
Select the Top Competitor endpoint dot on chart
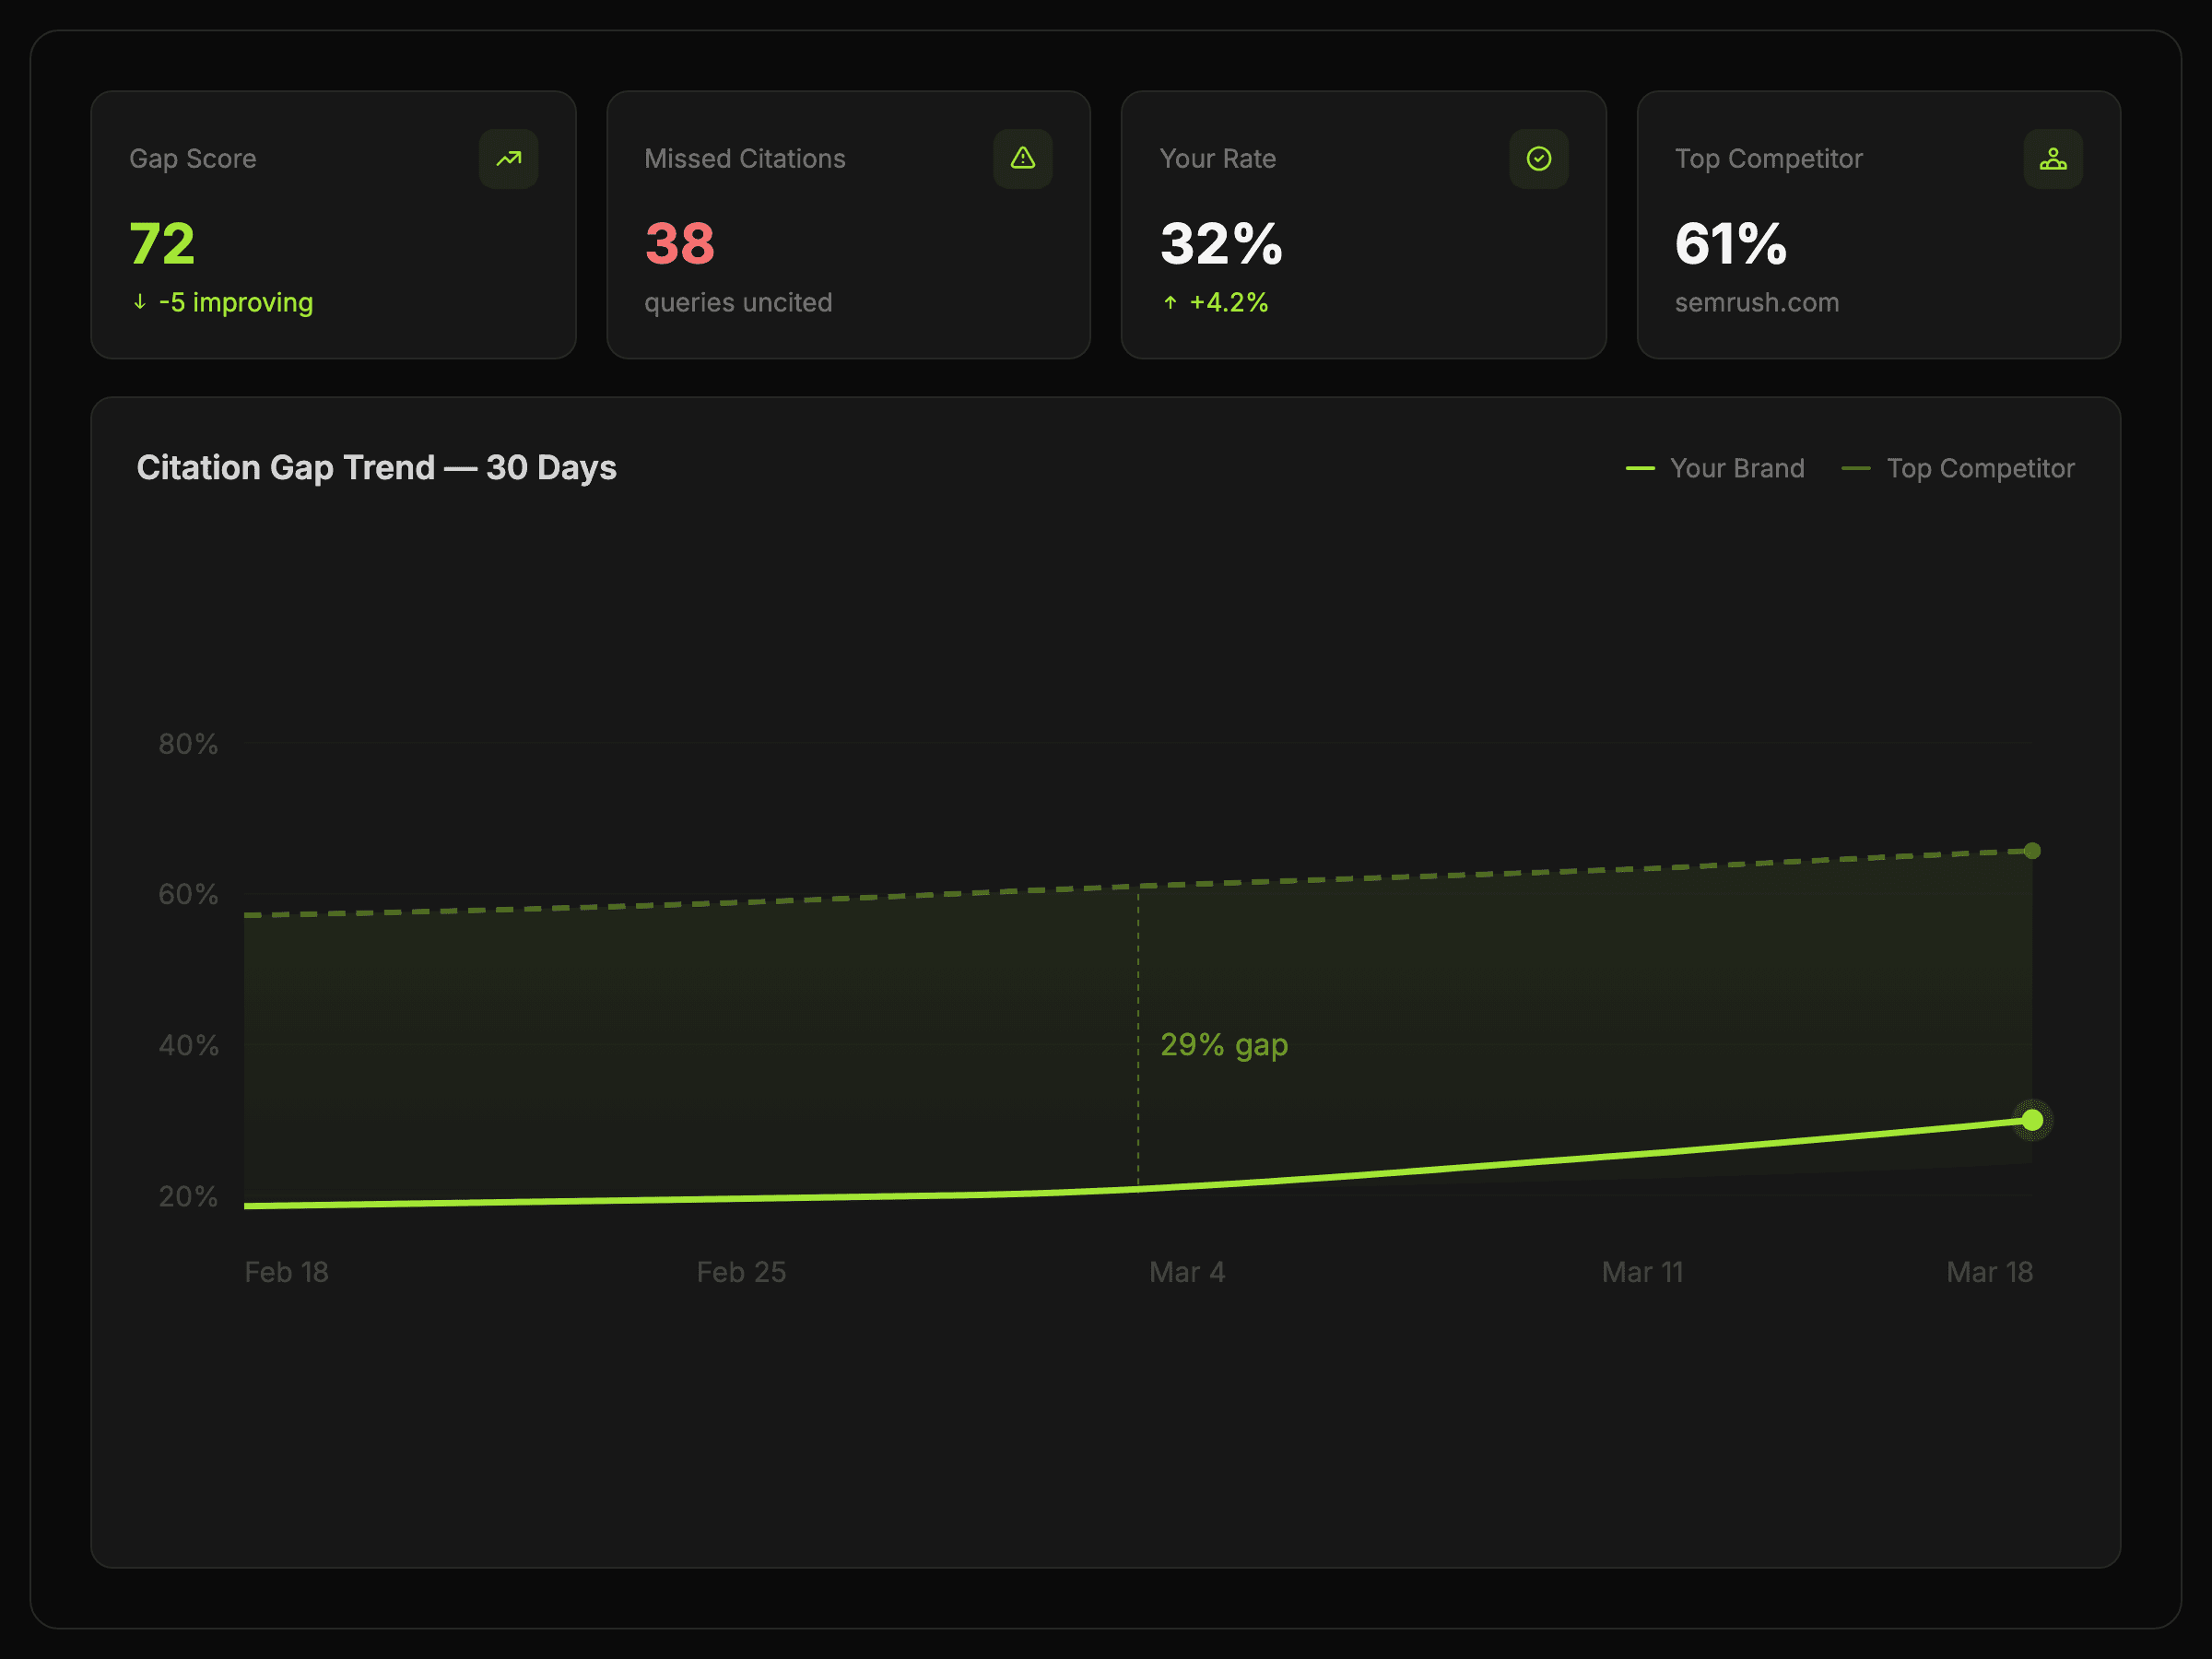2031,851
